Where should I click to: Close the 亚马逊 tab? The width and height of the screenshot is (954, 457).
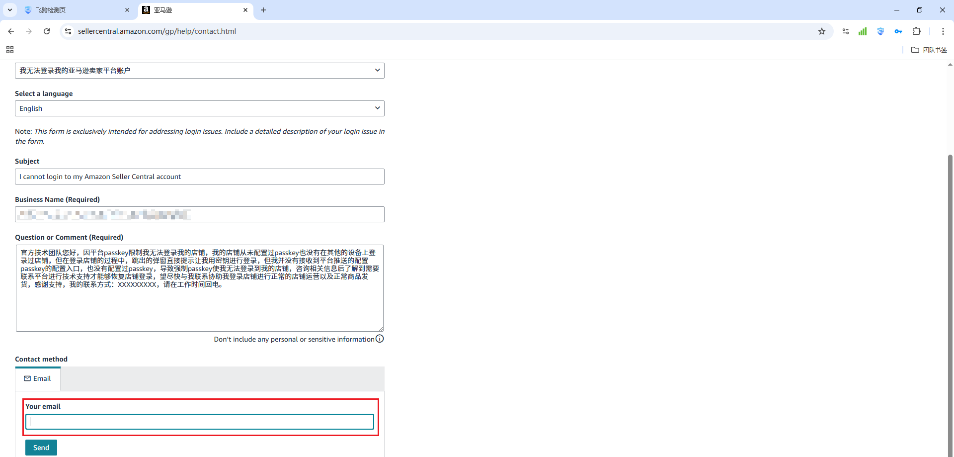coord(245,10)
